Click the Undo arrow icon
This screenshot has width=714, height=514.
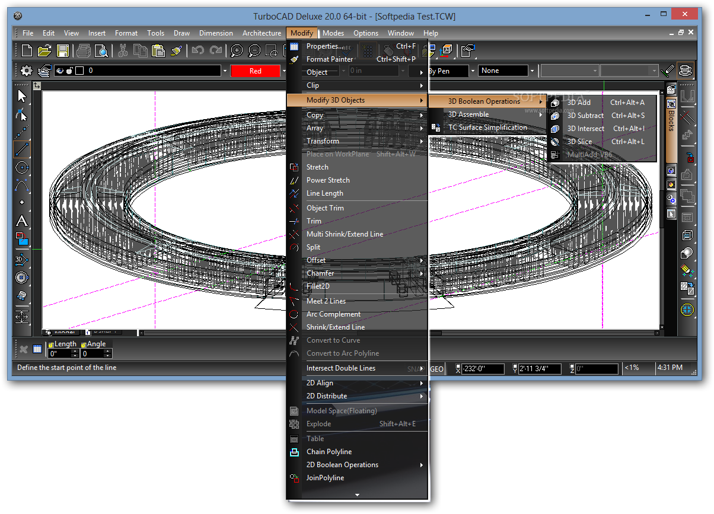tap(197, 50)
